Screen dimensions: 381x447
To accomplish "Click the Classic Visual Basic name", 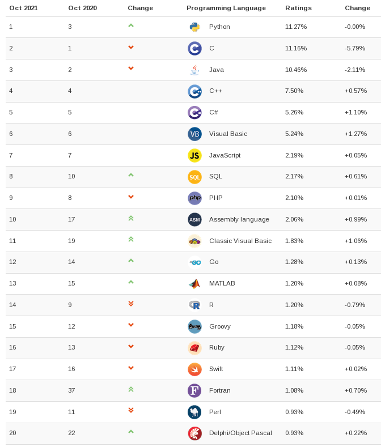I will [240, 241].
